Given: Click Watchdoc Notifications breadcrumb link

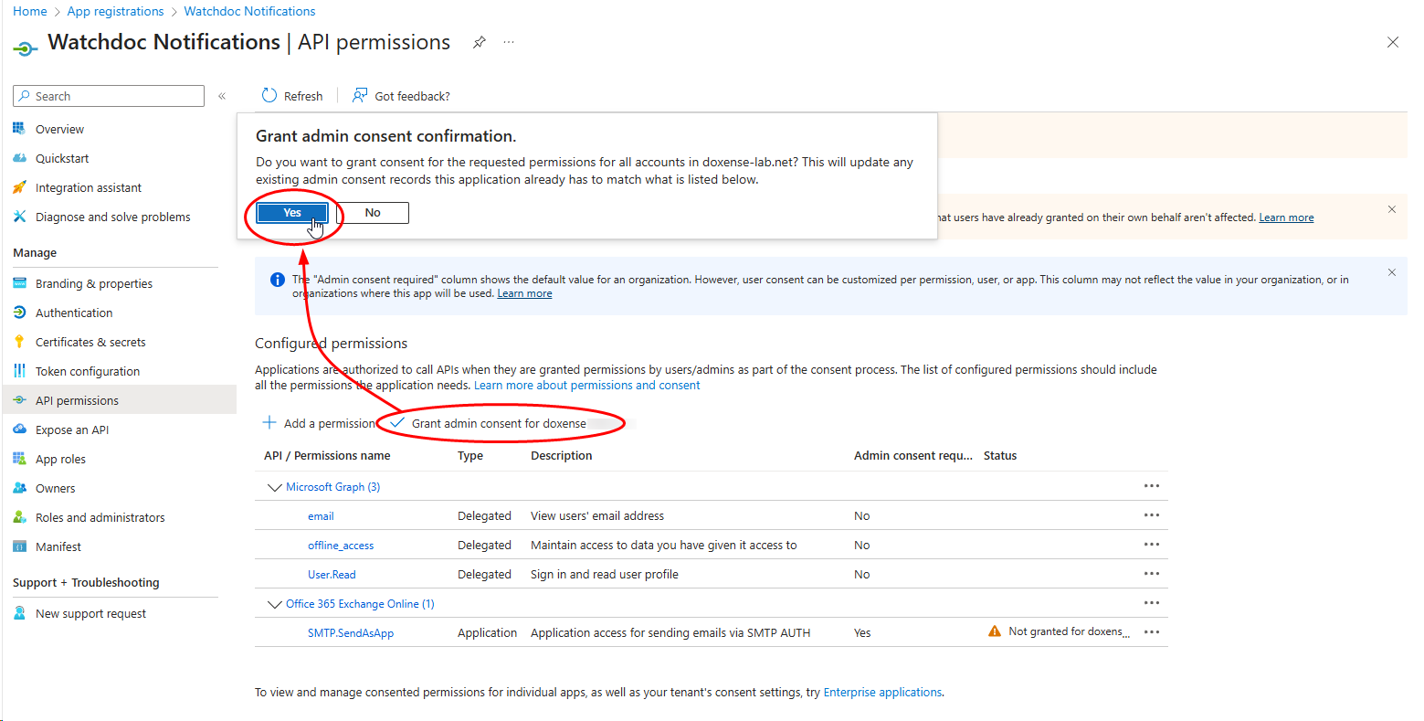Looking at the screenshot, I should pyautogui.click(x=249, y=11).
